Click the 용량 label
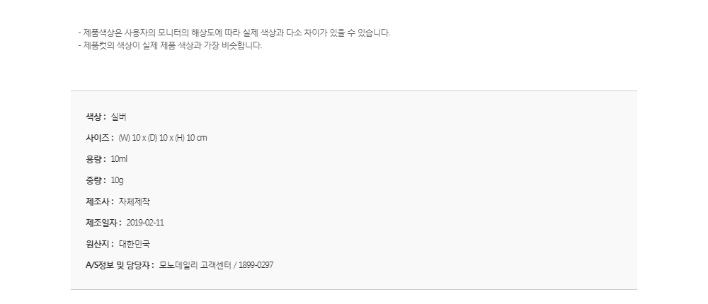This screenshot has width=708, height=304. [96, 159]
